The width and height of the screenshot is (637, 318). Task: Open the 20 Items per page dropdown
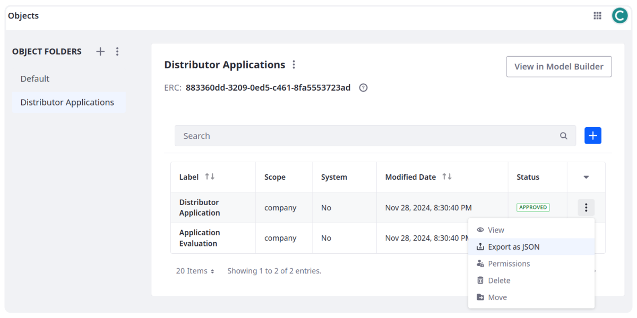(195, 271)
